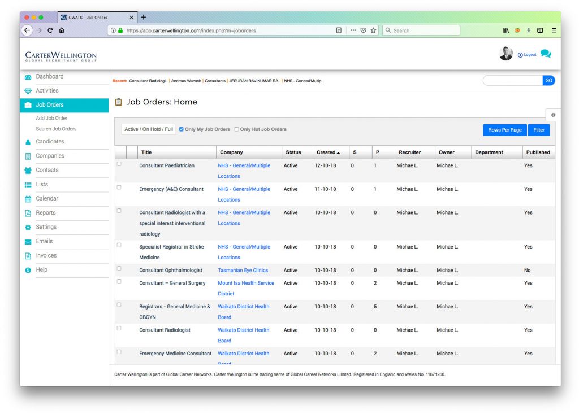This screenshot has width=579, height=414.
Task: Click the Help info icon
Action: coord(28,270)
